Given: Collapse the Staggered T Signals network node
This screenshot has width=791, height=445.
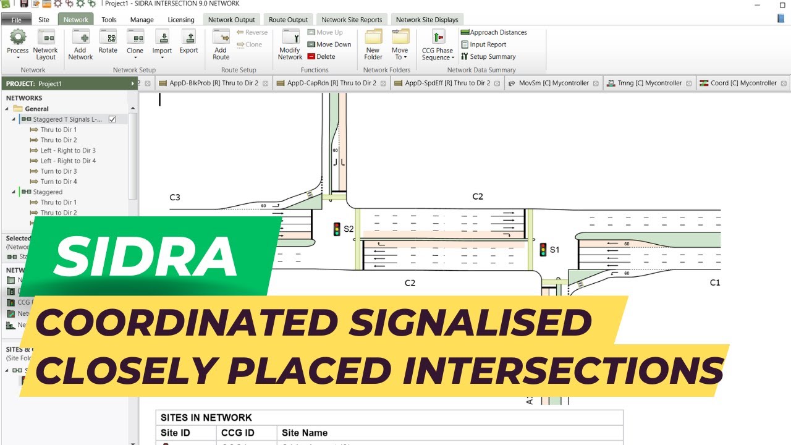Looking at the screenshot, I should pos(14,119).
